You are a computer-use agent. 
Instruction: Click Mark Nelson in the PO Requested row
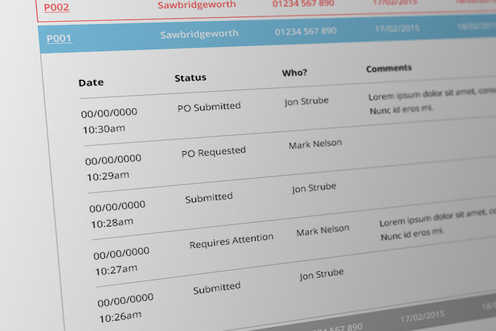pyautogui.click(x=315, y=144)
